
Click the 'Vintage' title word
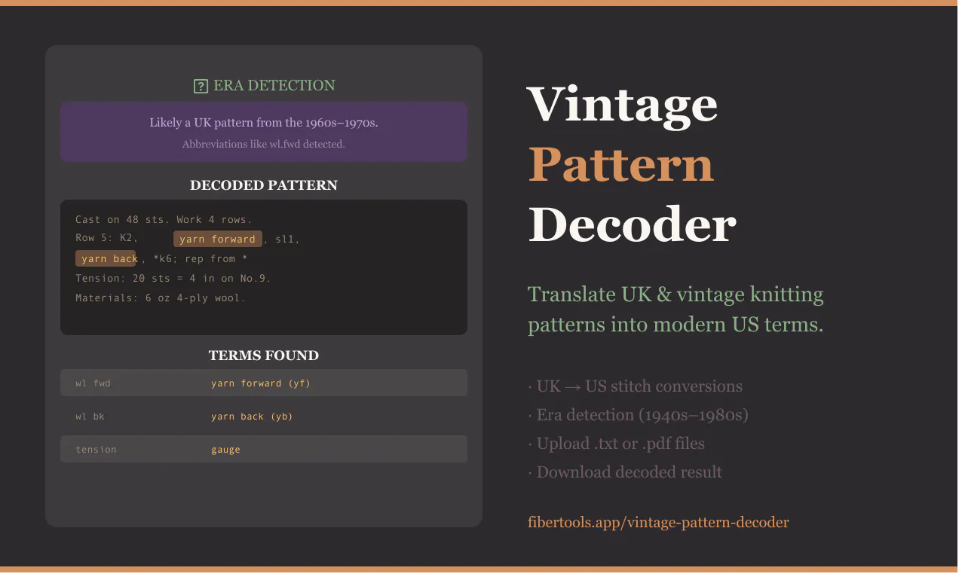click(623, 103)
